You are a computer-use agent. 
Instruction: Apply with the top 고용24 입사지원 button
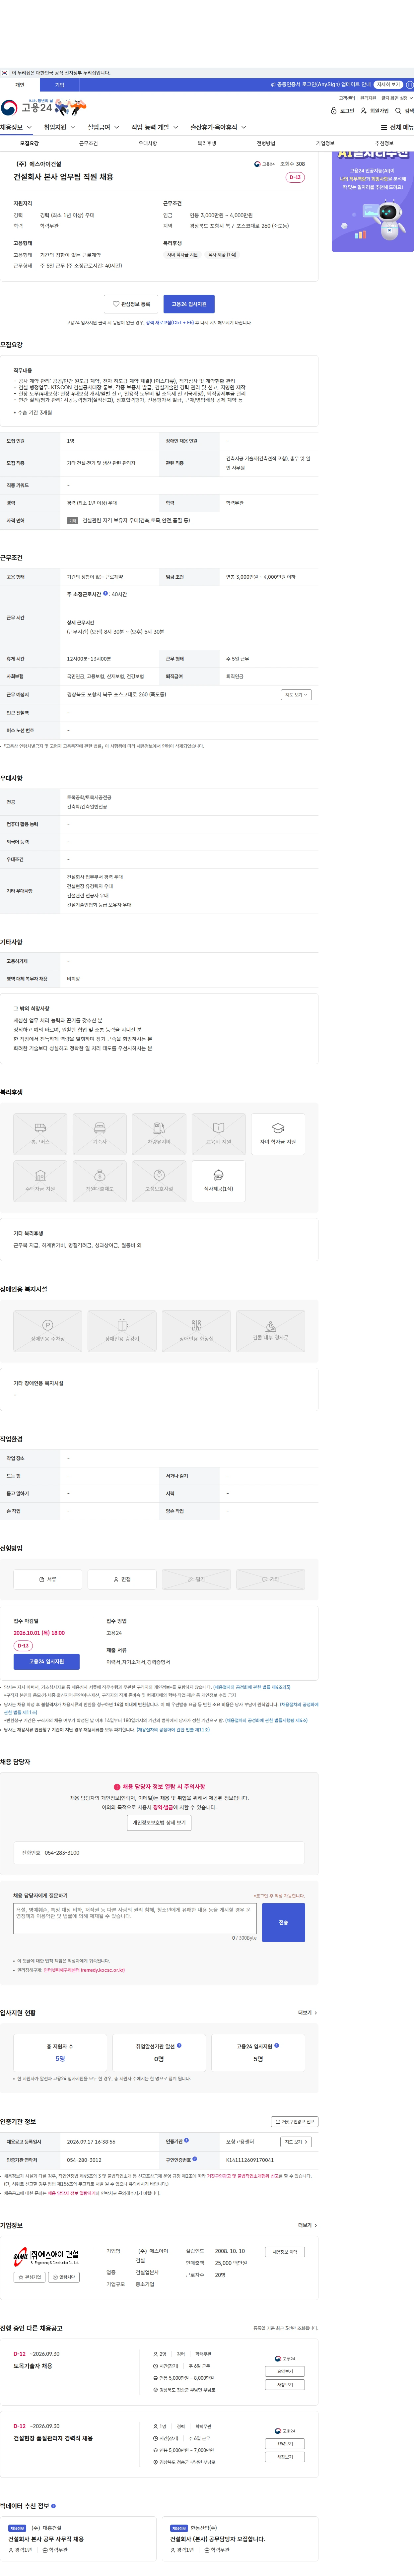[x=189, y=304]
